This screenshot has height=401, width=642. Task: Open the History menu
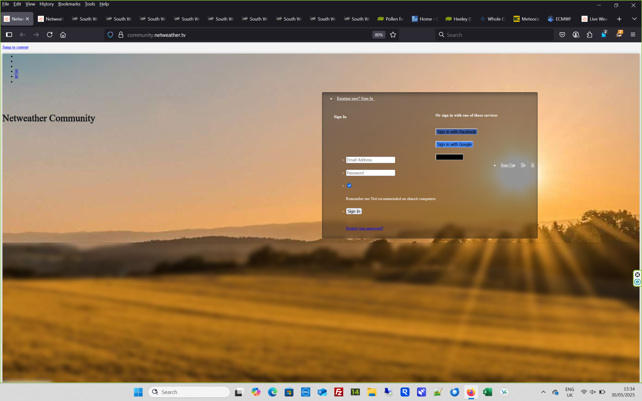(46, 4)
